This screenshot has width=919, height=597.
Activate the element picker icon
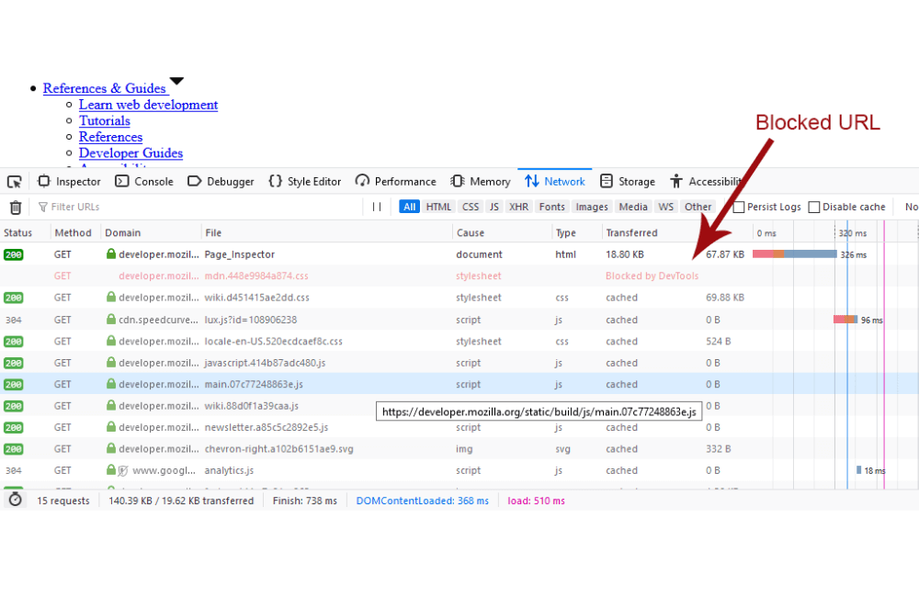(x=15, y=182)
